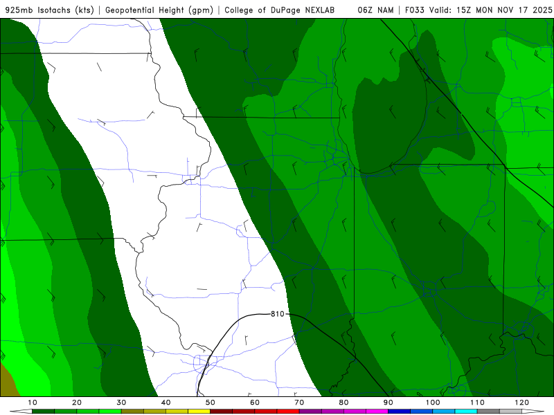Click the dark purple 70-75 kt legend swatch
554x415 pixels.
tap(310, 412)
